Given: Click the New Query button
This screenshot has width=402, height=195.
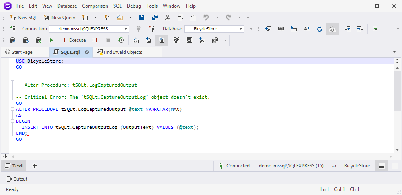Looking at the screenshot, I should (x=59, y=18).
